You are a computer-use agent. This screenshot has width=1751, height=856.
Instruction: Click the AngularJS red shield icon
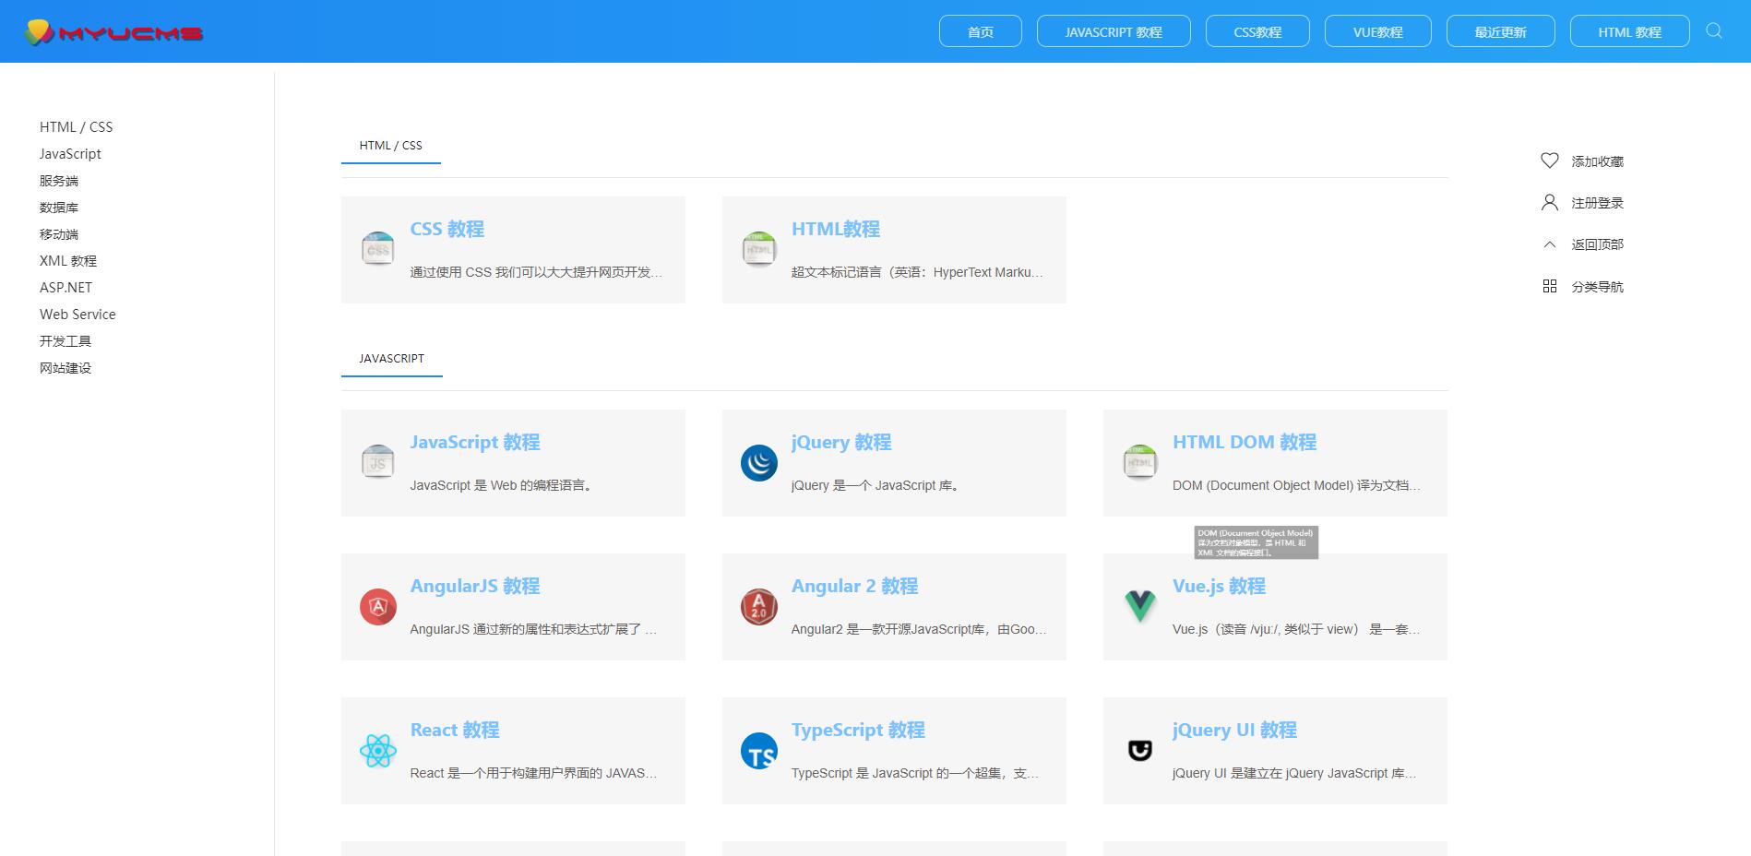point(378,606)
